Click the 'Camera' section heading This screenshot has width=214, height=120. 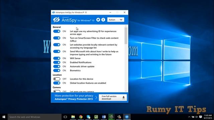point(57,87)
